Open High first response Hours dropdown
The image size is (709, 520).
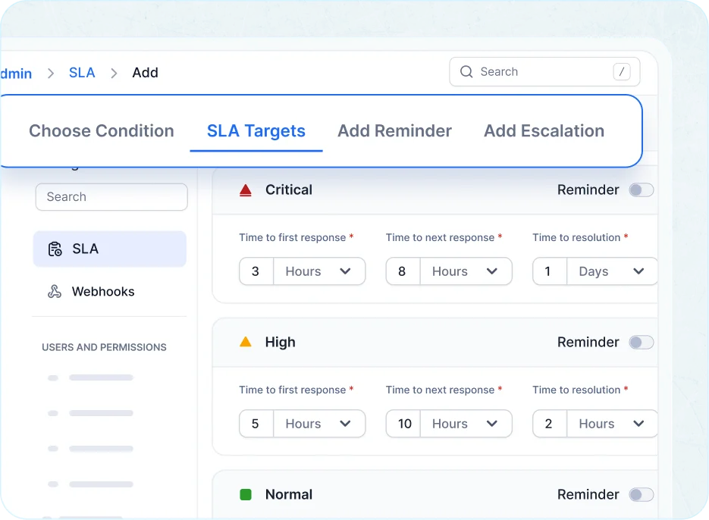(x=319, y=424)
